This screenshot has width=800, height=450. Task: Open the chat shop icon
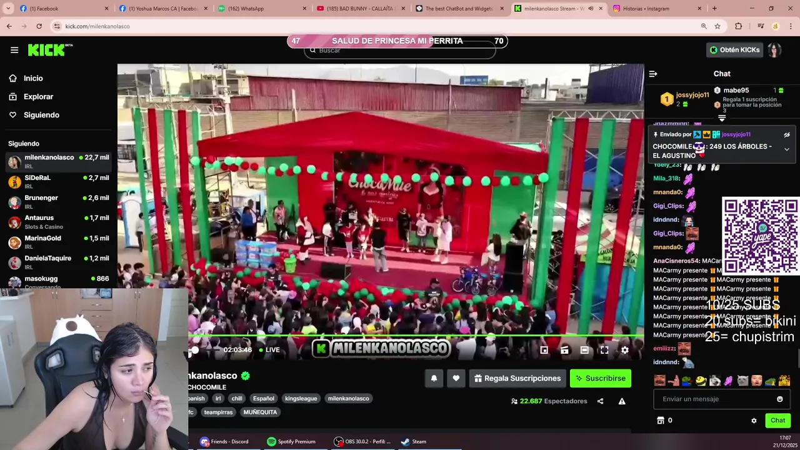click(661, 421)
